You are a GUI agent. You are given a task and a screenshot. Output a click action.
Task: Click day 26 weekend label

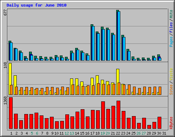[x=138, y=133]
